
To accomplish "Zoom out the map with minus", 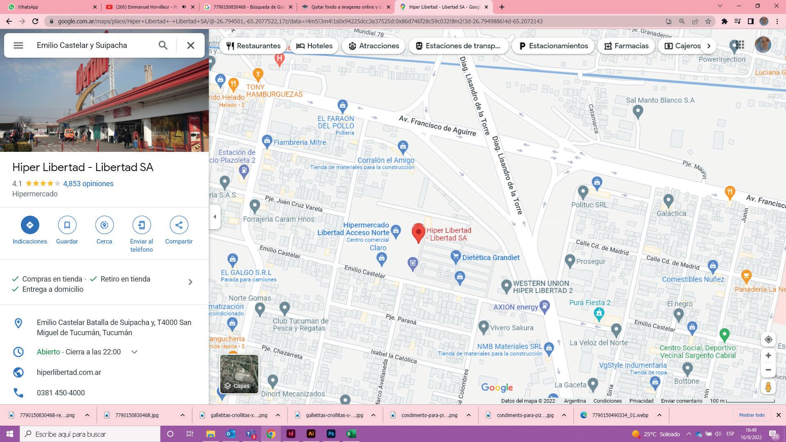I will point(768,370).
